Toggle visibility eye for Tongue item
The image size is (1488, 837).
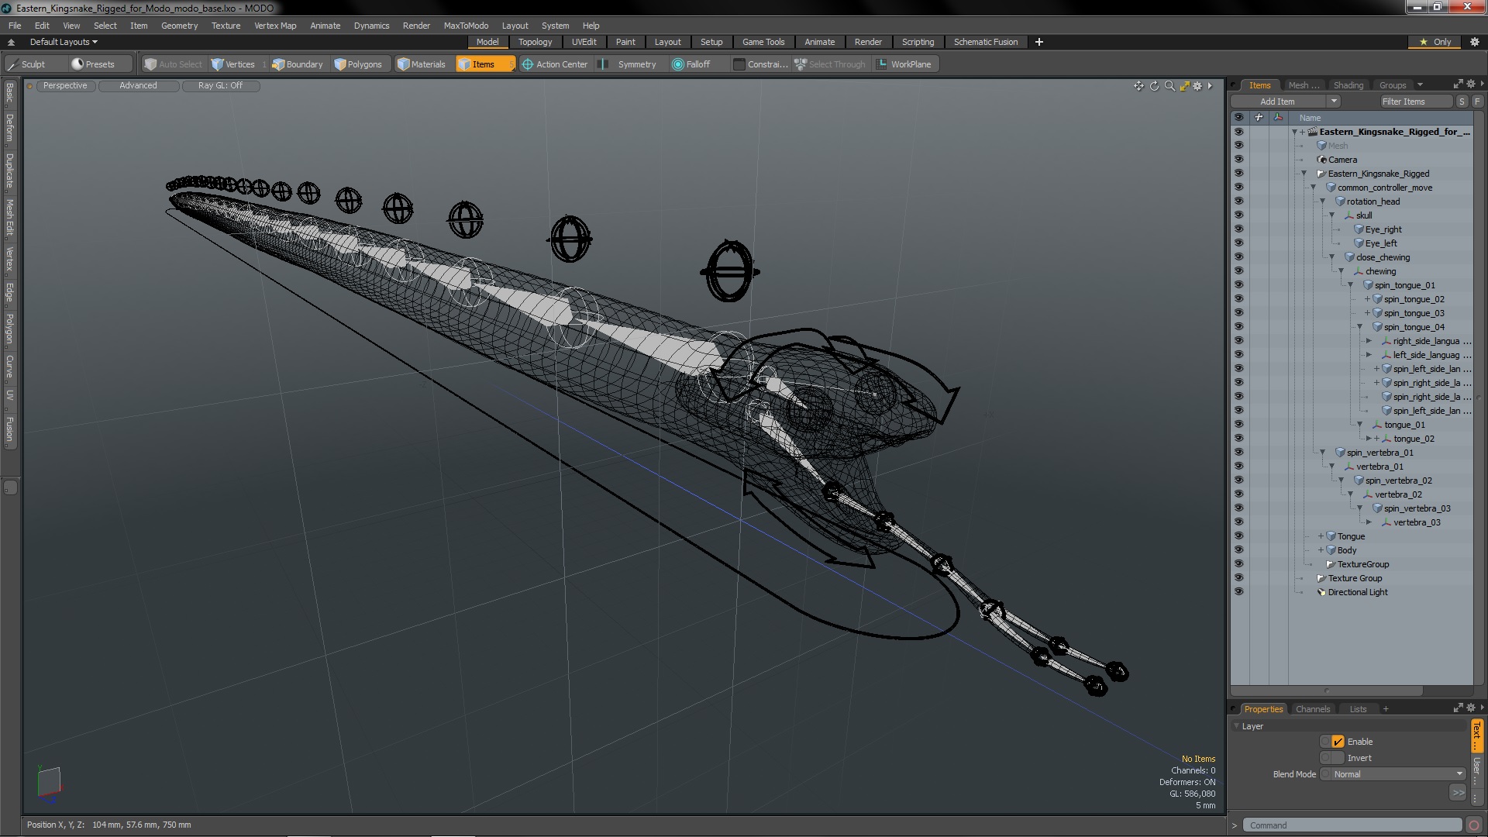pos(1238,536)
